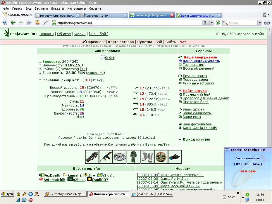Click the Выход из игры link

point(196,139)
